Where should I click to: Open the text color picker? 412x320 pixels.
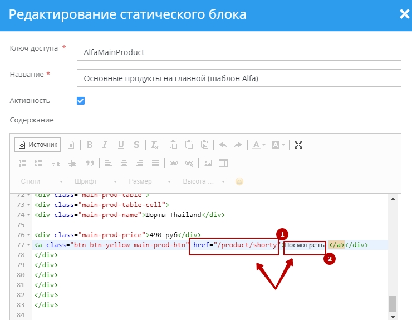(258, 145)
